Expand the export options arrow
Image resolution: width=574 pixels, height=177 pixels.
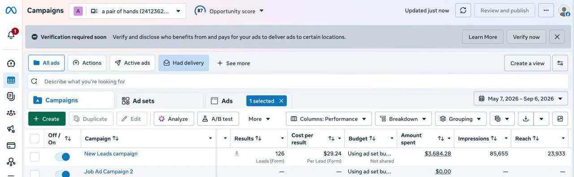(542, 119)
